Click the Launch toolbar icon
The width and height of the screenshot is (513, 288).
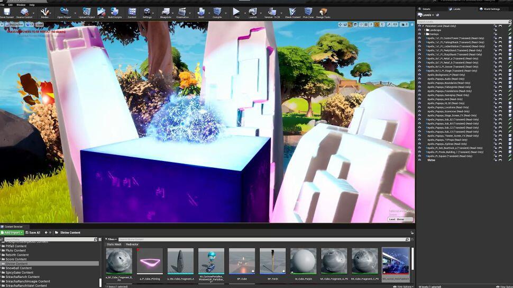(x=253, y=12)
